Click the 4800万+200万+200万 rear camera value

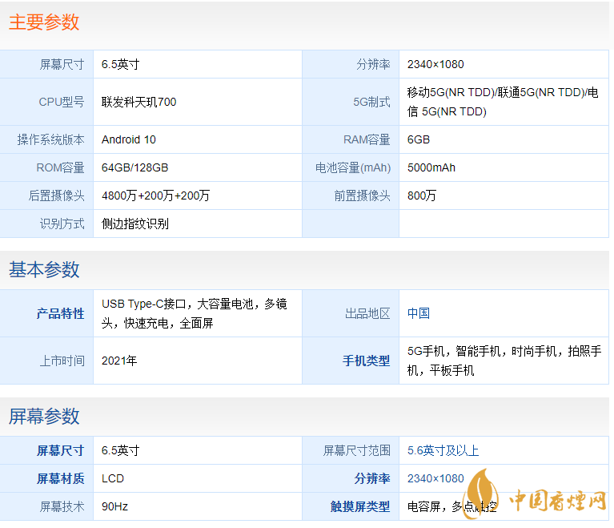click(x=155, y=195)
